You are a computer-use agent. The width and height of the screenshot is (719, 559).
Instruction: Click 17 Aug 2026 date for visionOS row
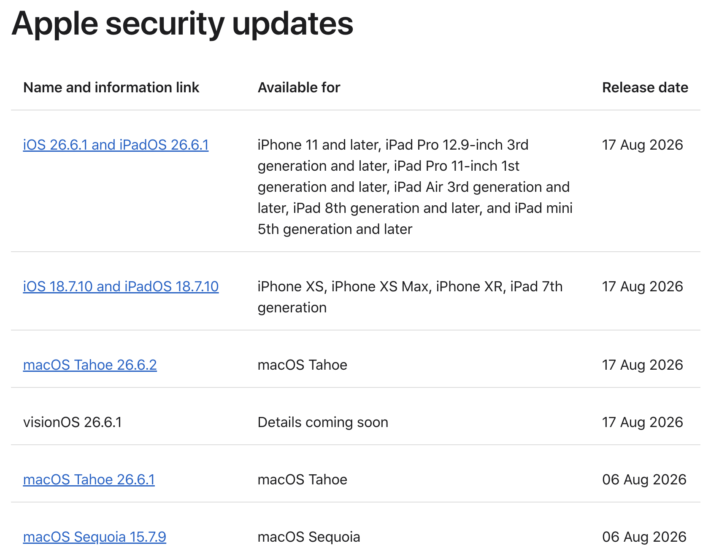click(x=642, y=422)
